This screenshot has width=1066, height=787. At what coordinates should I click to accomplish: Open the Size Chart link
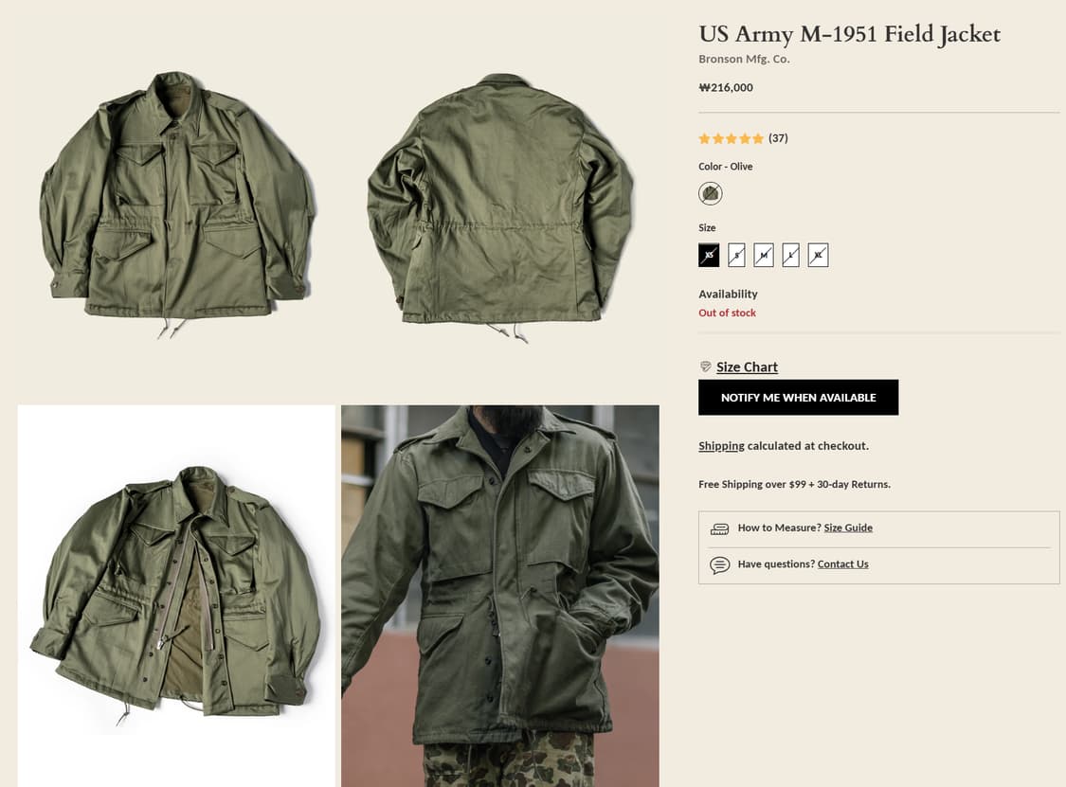click(x=747, y=367)
